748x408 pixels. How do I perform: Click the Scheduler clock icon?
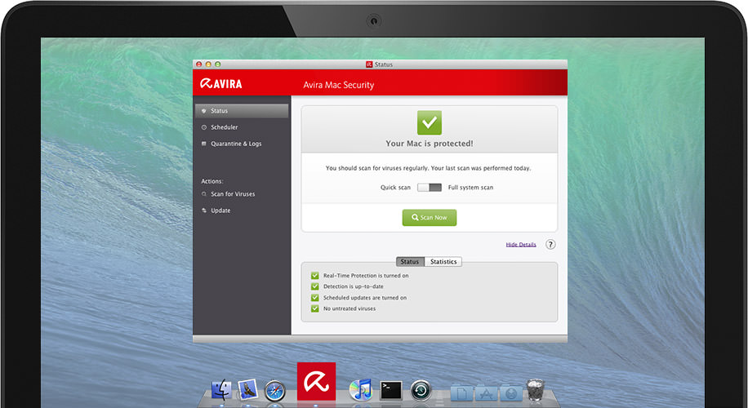tap(204, 127)
